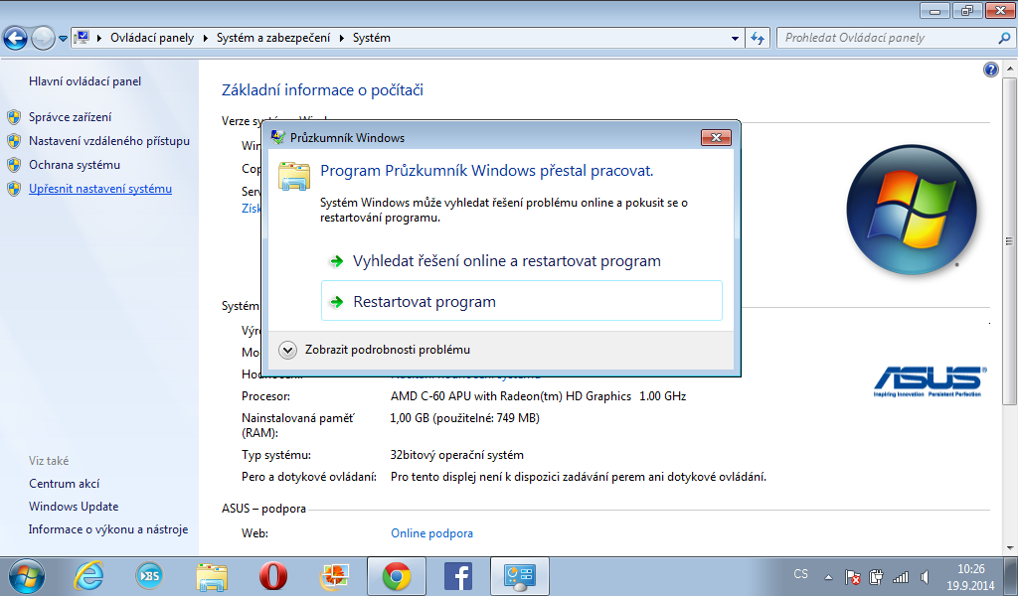The image size is (1018, 596).
Task: Choose Vyhledat řešení online a restartovat program
Action: tap(521, 260)
